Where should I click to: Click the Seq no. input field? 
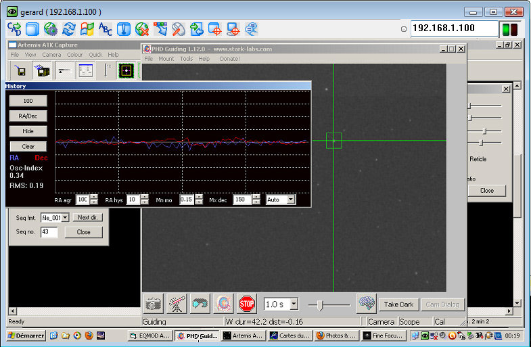(49, 232)
